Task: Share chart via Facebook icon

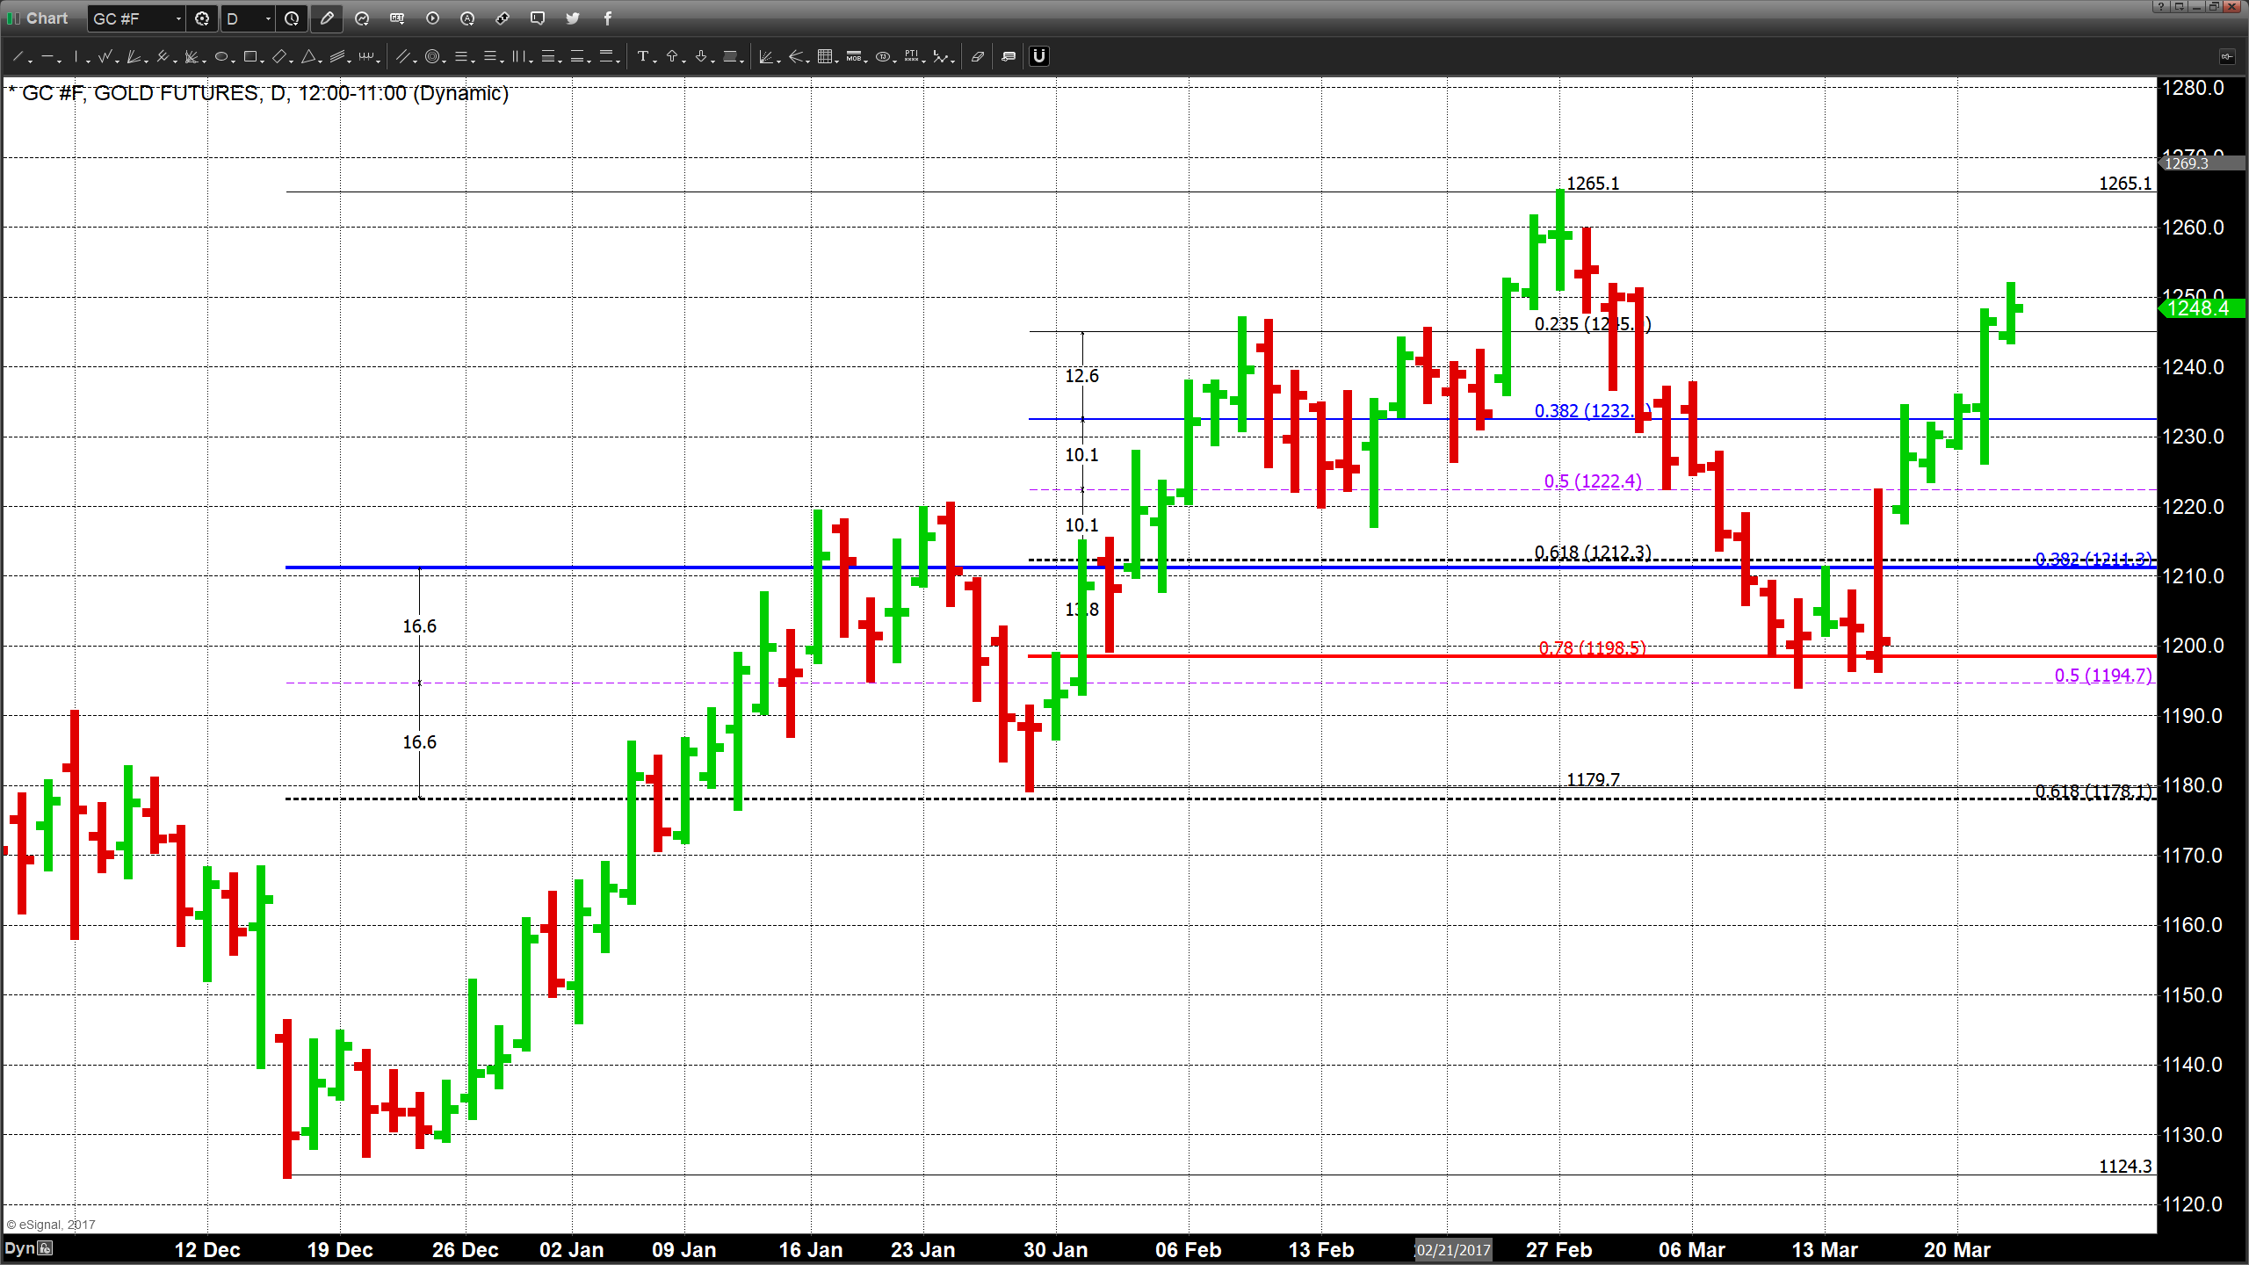Action: [608, 18]
